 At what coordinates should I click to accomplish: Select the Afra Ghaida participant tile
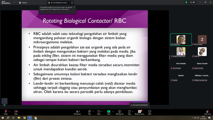coord(181,64)
